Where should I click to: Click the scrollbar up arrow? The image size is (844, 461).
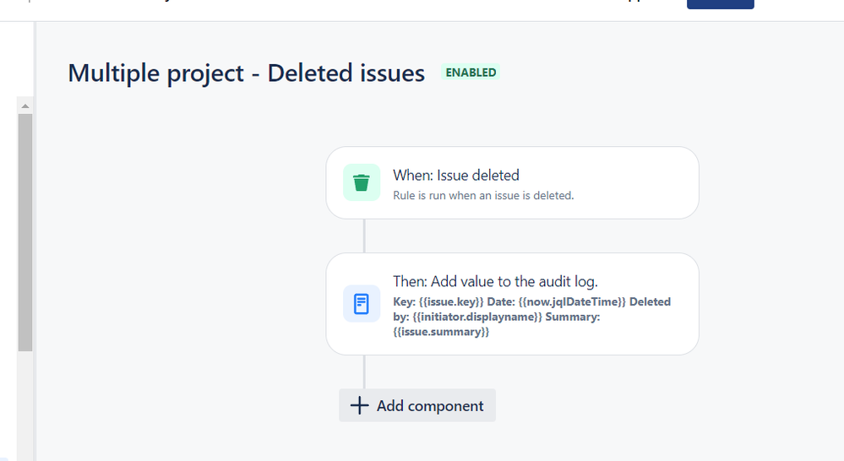pyautogui.click(x=25, y=106)
